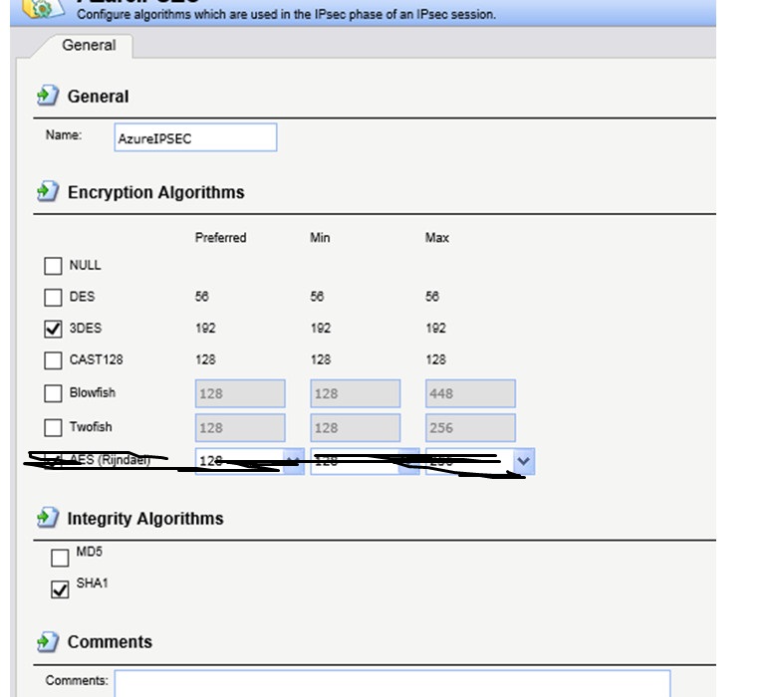Click the DES Preferred value 56

point(202,297)
